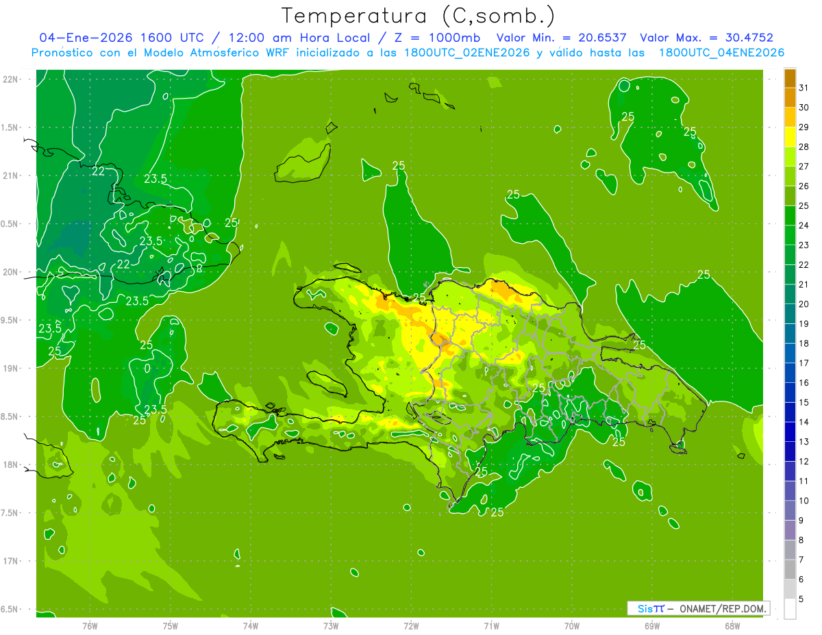Click the "75W" longitude axis label
This screenshot has height=635, width=822.
[x=171, y=625]
